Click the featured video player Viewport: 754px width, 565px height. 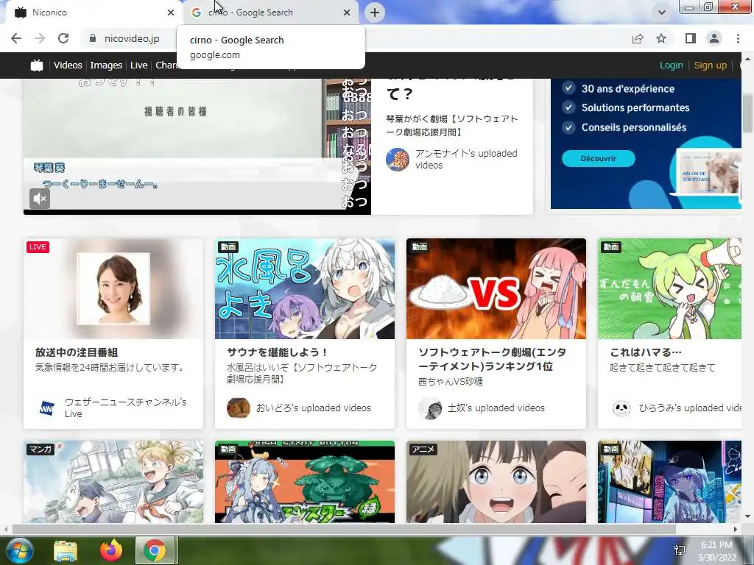(197, 146)
